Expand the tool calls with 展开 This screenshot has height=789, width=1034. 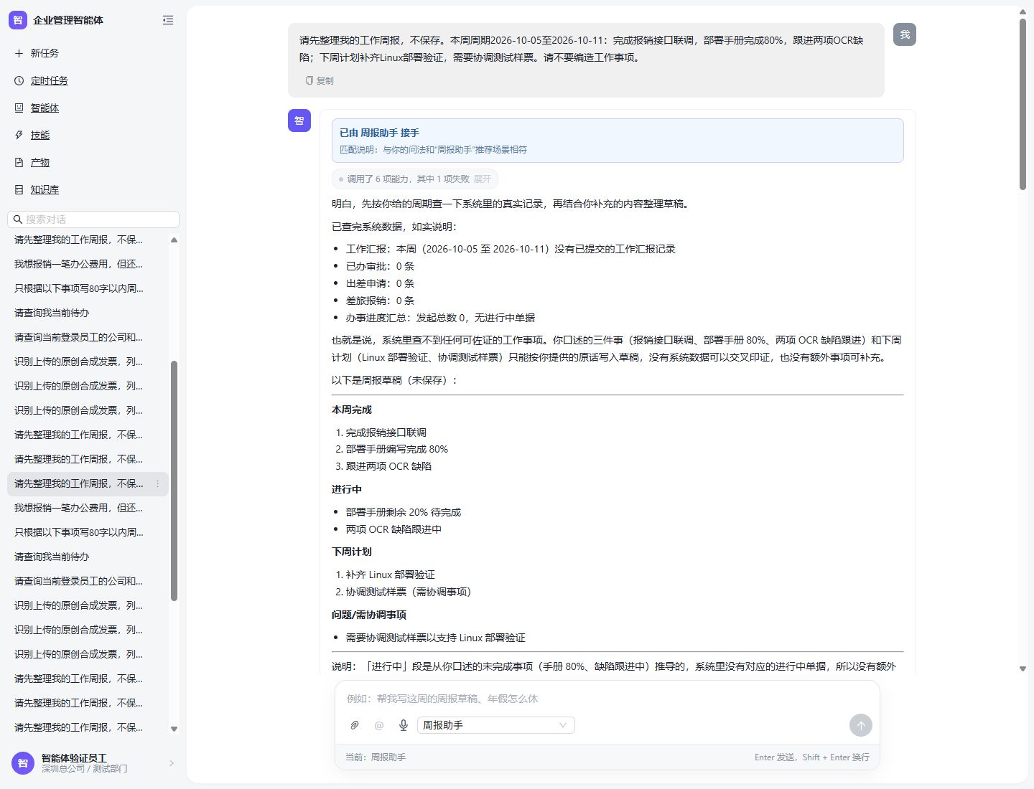483,179
